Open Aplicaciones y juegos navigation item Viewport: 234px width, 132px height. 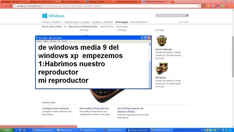77,22
